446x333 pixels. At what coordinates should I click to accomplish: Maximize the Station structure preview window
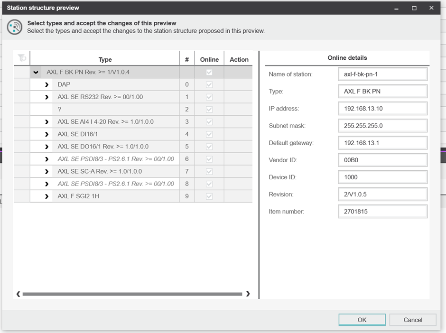pyautogui.click(x=414, y=8)
